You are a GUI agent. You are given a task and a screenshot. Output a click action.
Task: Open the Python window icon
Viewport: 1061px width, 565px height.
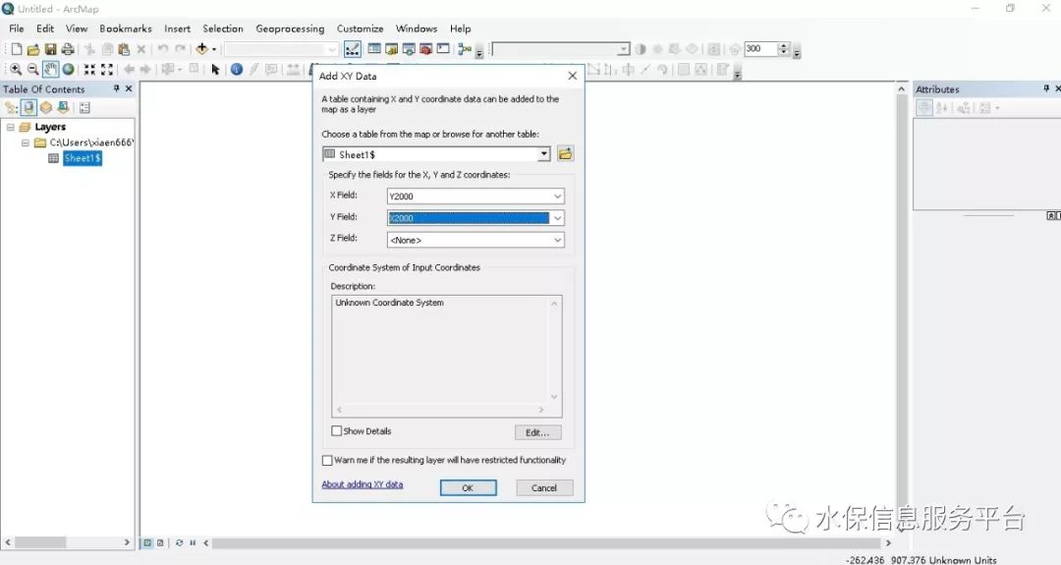(443, 49)
